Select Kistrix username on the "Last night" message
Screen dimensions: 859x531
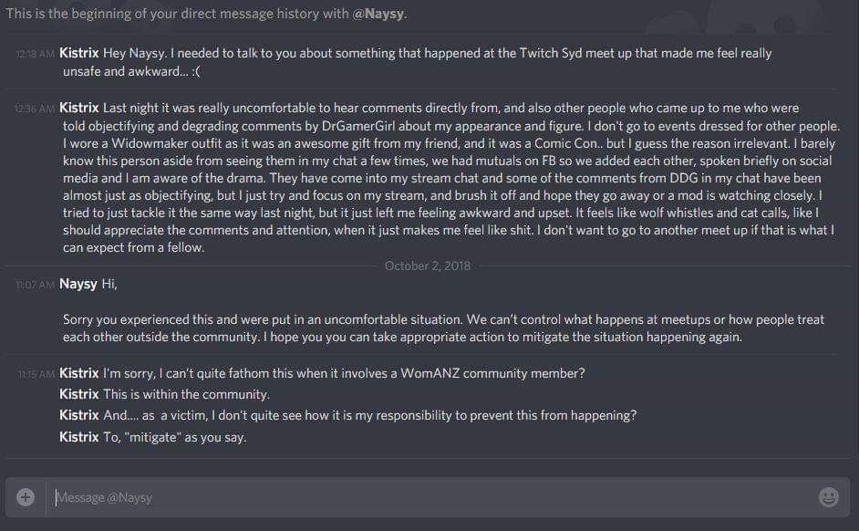pos(79,108)
